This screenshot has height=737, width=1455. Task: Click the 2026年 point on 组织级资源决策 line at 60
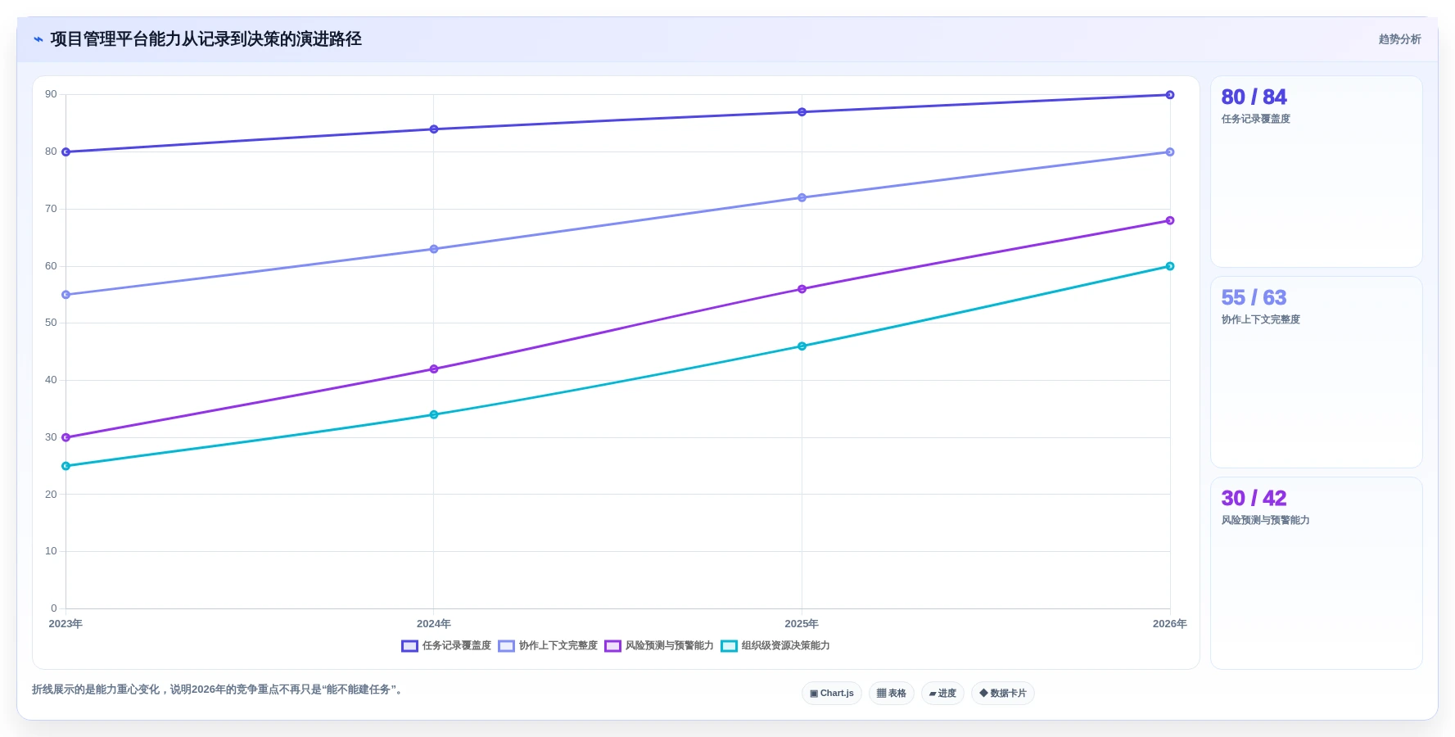point(1170,266)
